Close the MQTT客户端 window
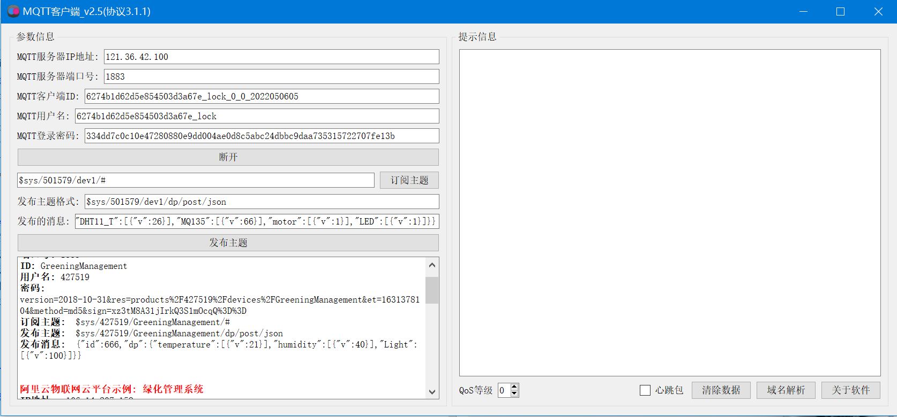Screen dimensions: 897x417 tap(878, 11)
